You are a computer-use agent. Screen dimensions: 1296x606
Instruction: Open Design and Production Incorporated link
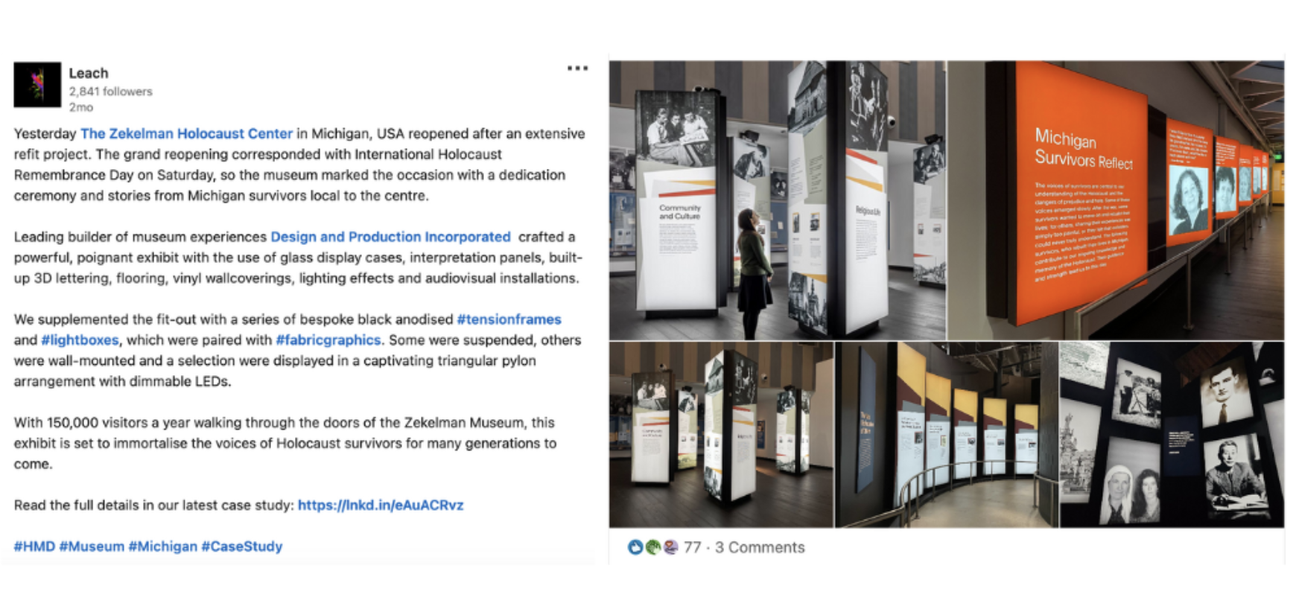click(390, 237)
